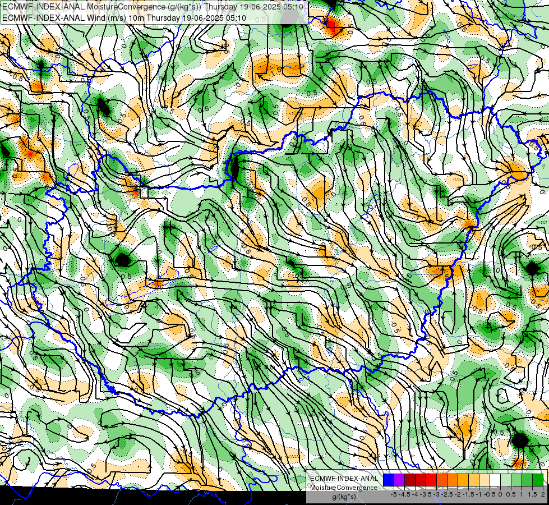Select the purple legend swatch

point(399,480)
